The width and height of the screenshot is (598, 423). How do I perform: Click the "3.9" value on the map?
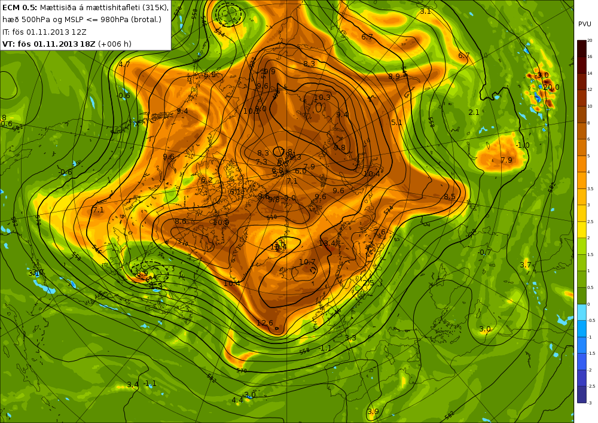coord(373,412)
